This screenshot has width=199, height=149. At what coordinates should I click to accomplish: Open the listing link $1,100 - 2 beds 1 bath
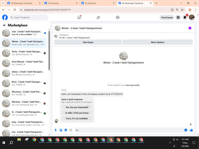coord(74,38)
